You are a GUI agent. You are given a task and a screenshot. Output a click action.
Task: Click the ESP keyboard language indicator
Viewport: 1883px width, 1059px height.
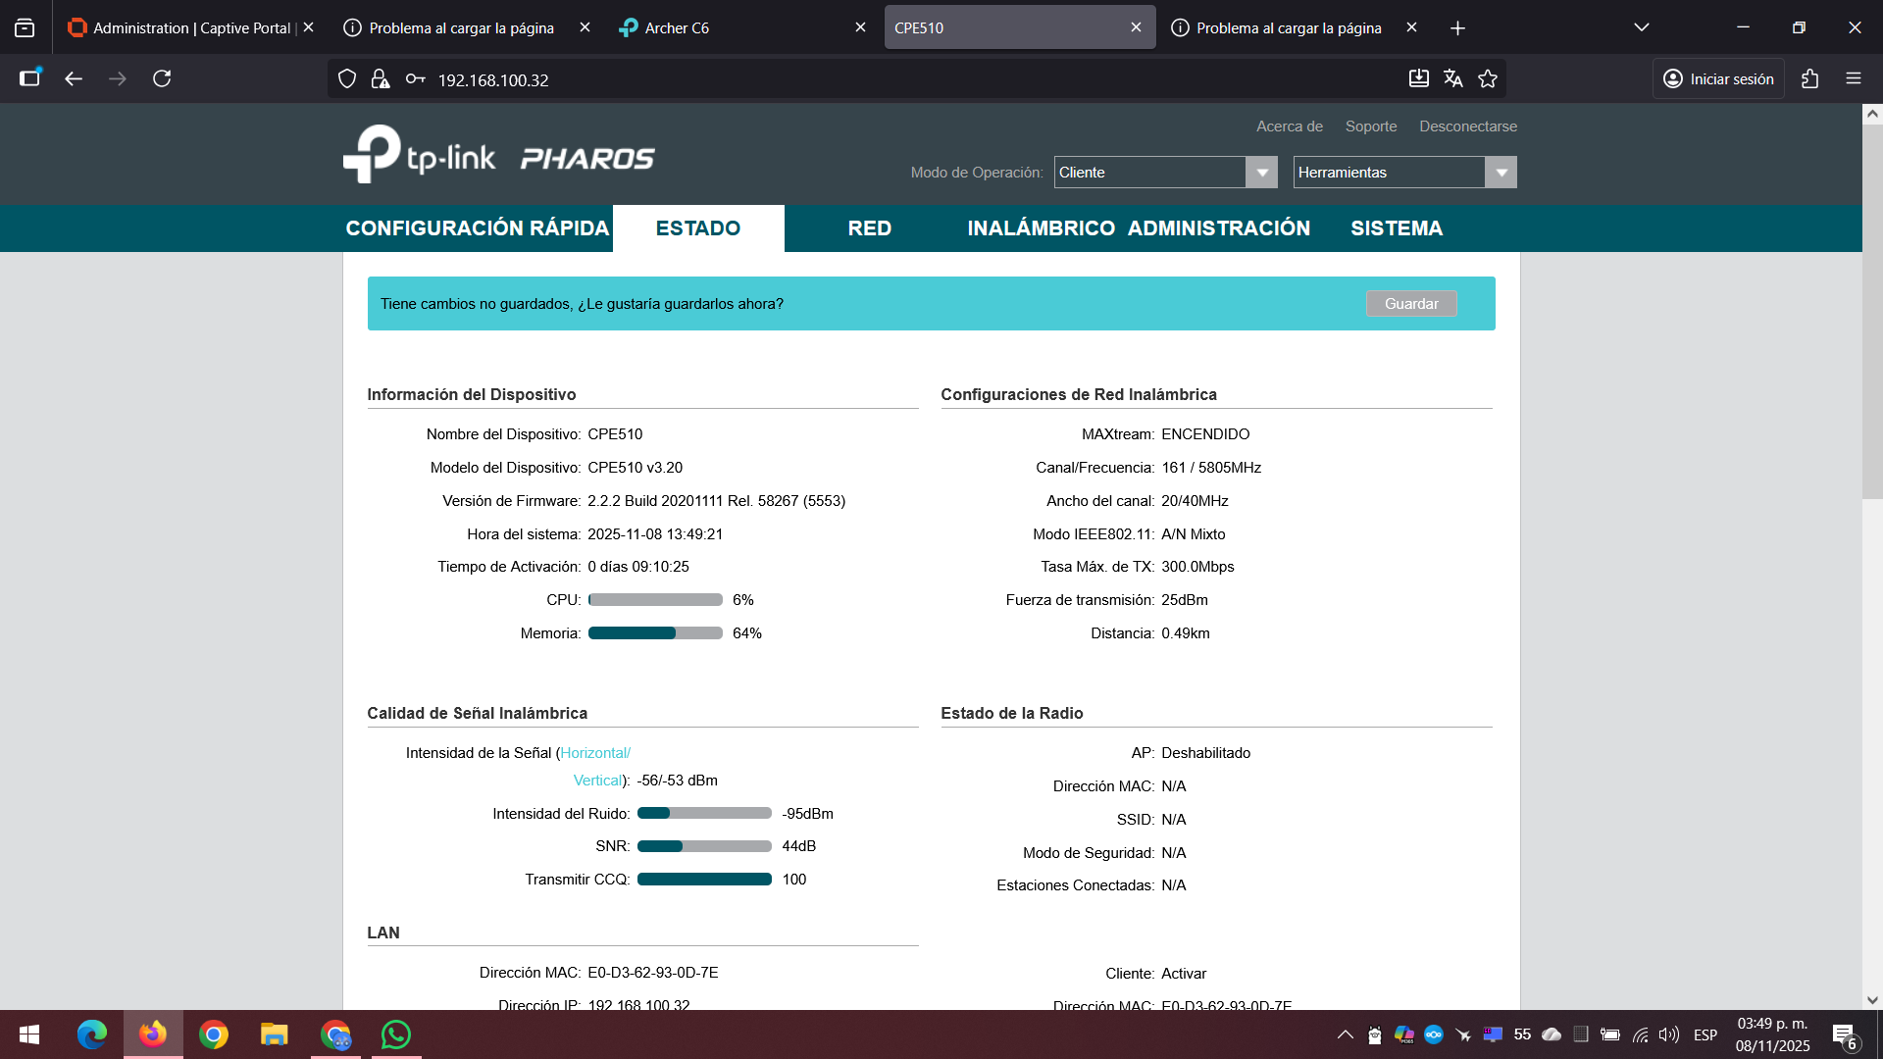point(1705,1034)
